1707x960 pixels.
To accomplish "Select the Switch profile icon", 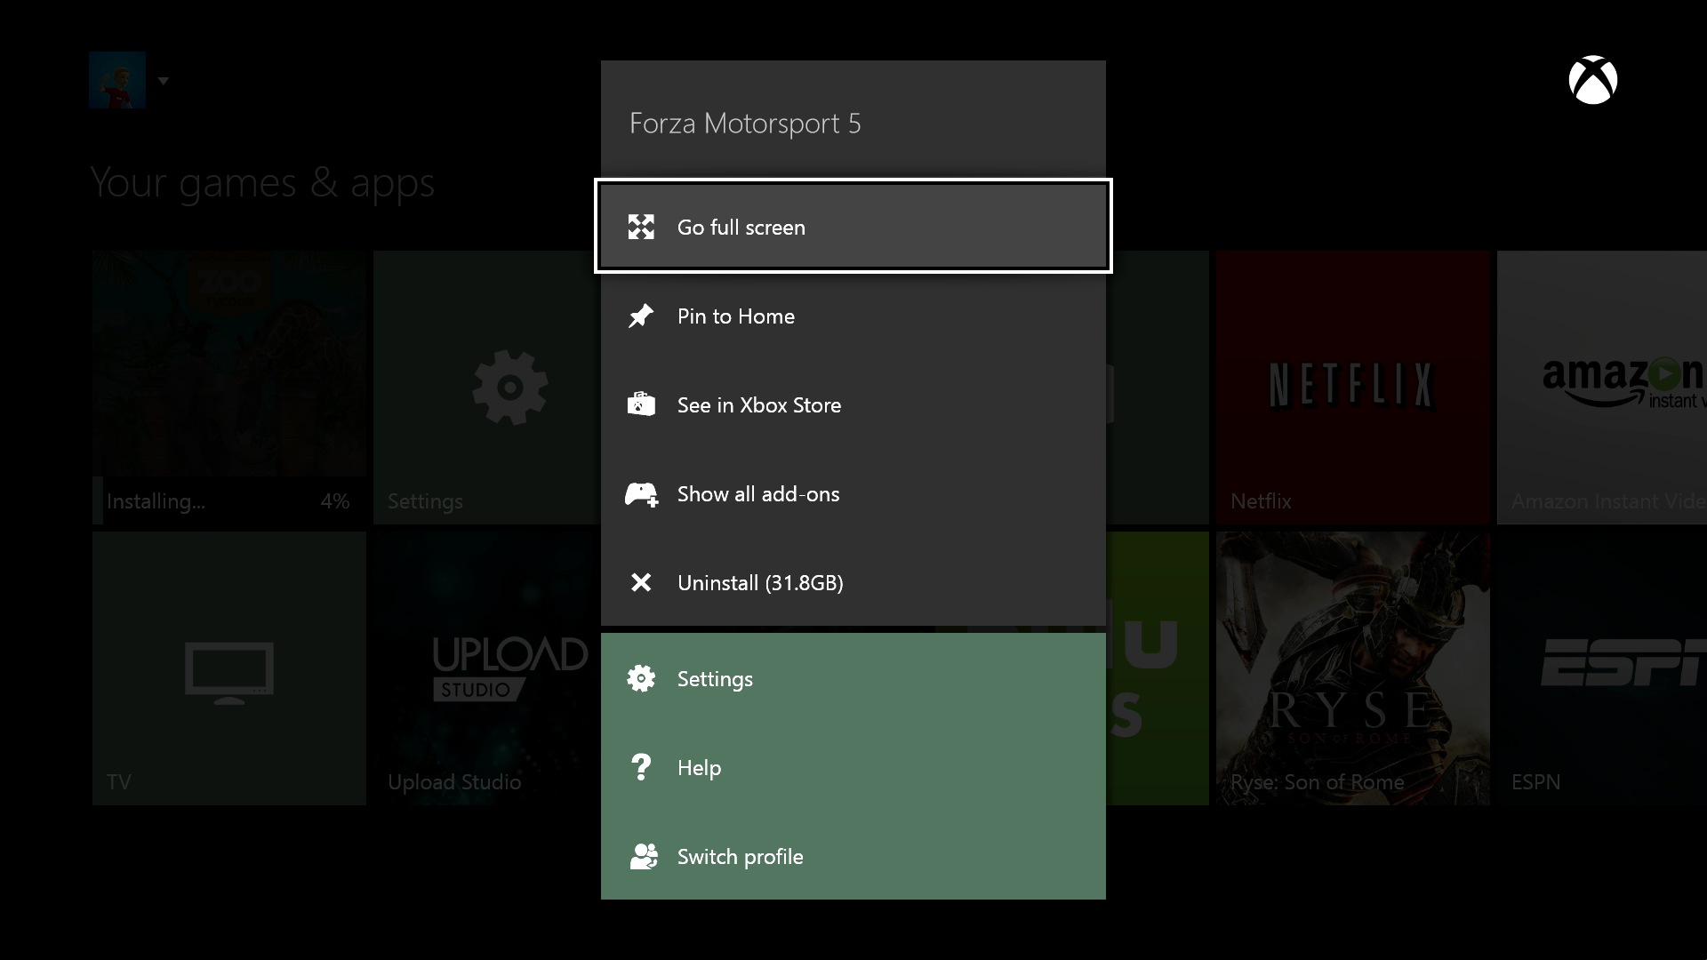I will click(x=643, y=856).
